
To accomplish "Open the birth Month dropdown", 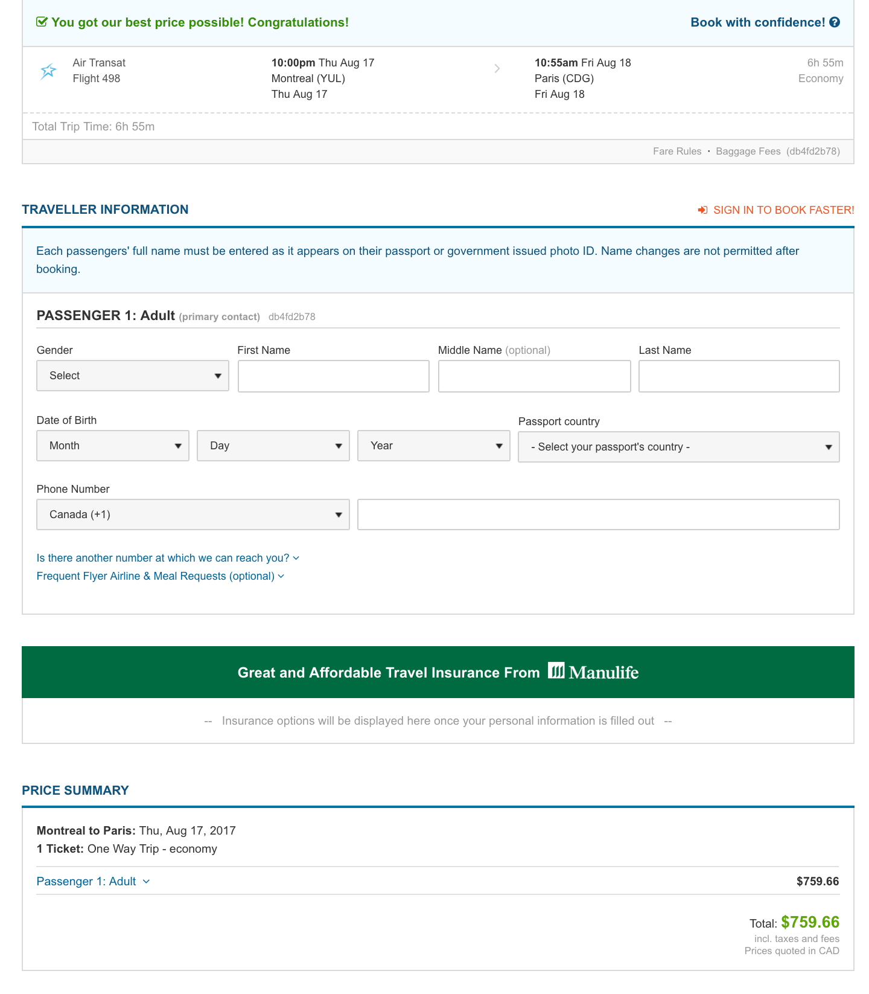I will 113,446.
